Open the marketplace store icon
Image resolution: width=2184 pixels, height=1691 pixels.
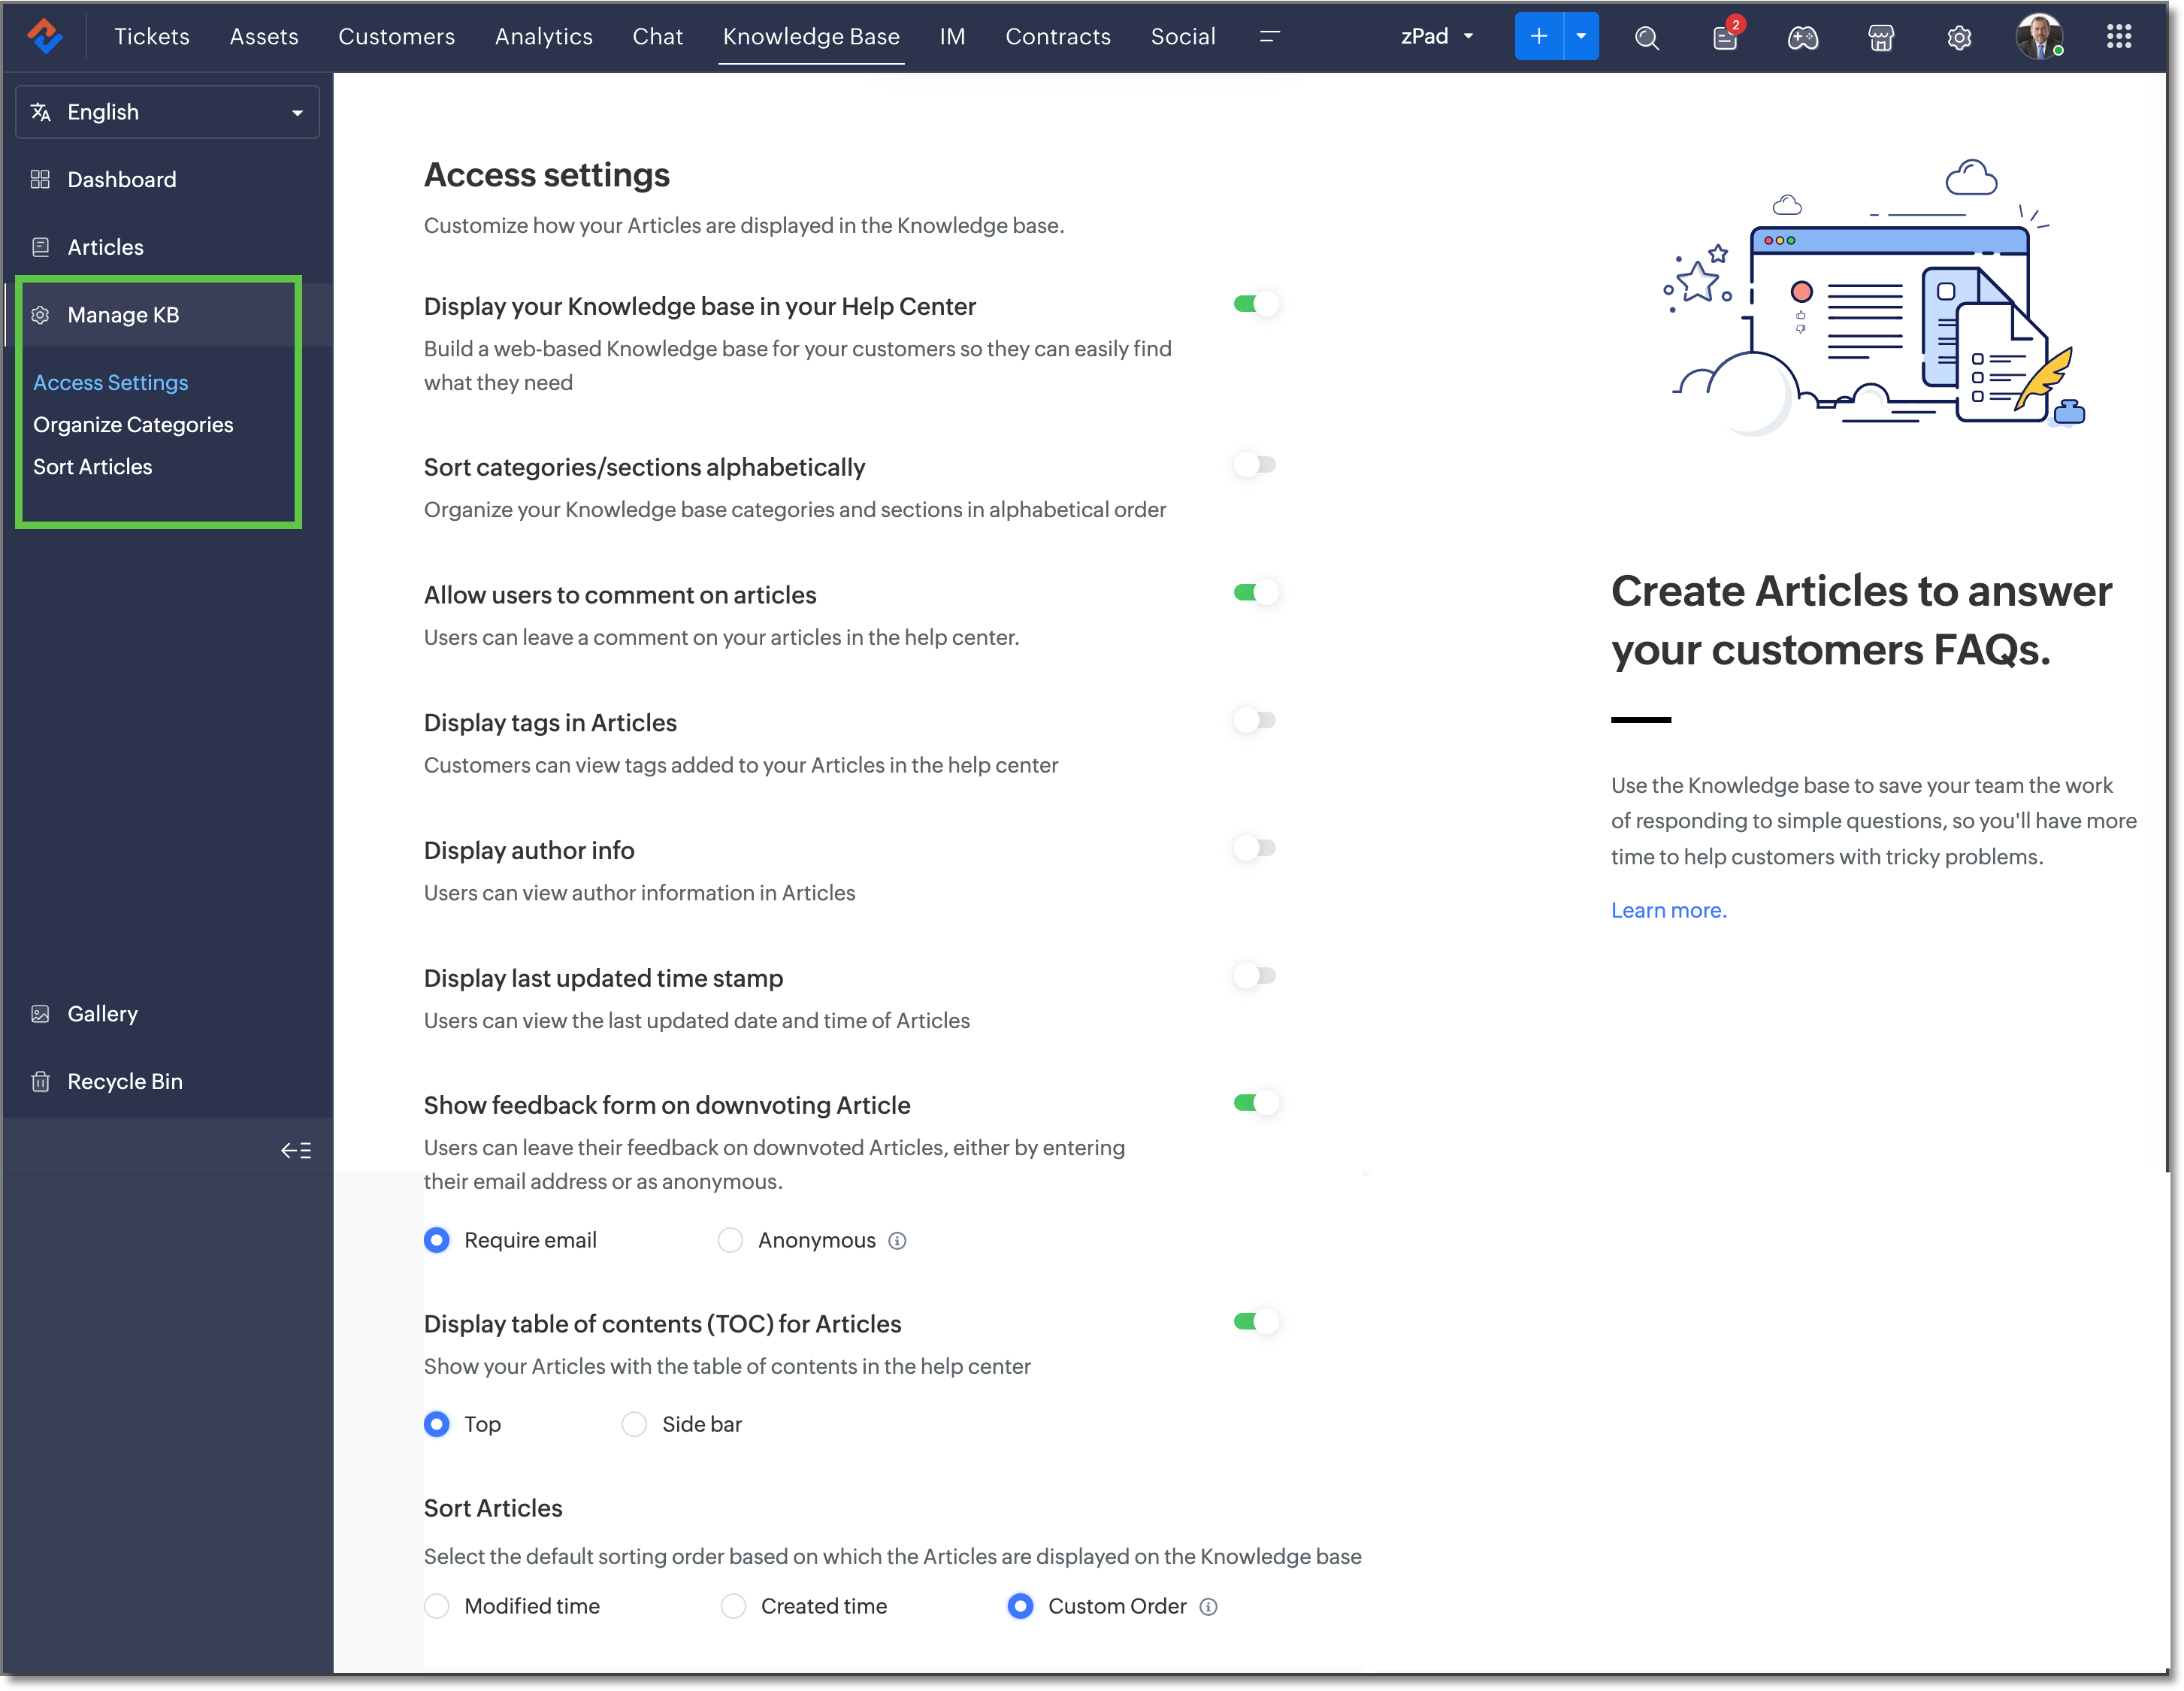pos(1881,37)
